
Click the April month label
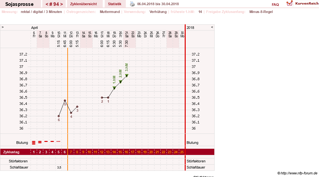[34, 28]
